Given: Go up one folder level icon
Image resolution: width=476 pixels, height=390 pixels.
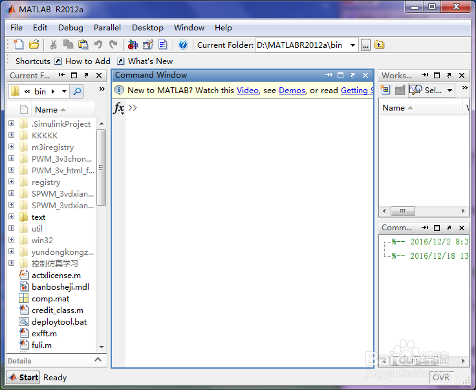Looking at the screenshot, I should (x=379, y=45).
